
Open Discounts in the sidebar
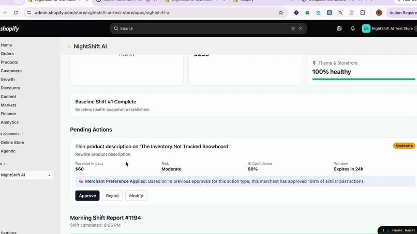point(10,88)
